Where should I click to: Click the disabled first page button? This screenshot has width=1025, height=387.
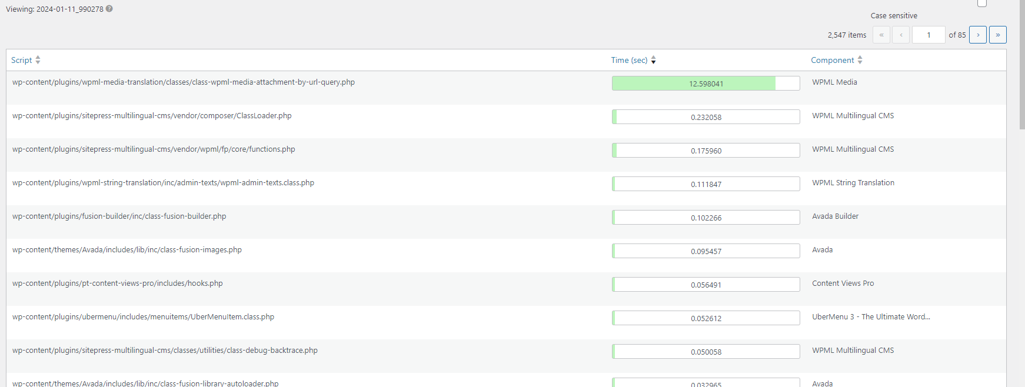pos(881,35)
